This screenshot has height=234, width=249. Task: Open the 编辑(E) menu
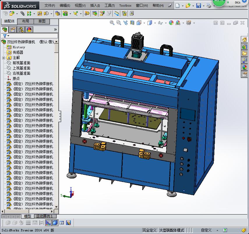pos(65,6)
